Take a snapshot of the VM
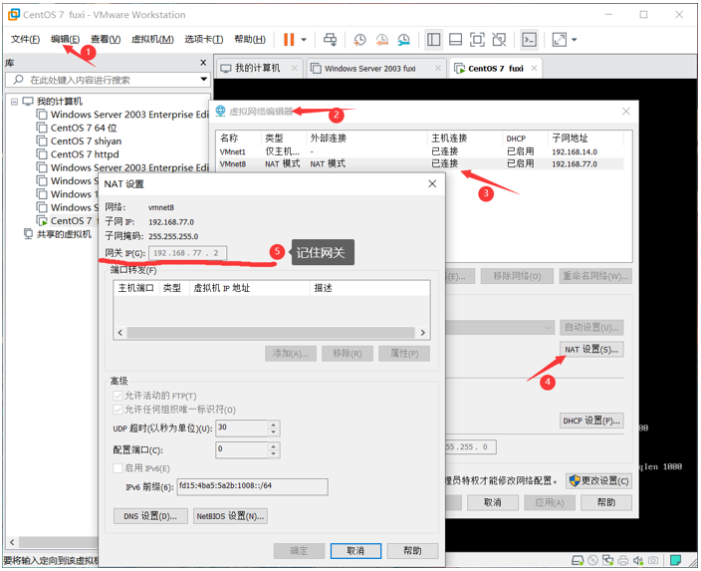The width and height of the screenshot is (701, 571). [x=359, y=40]
